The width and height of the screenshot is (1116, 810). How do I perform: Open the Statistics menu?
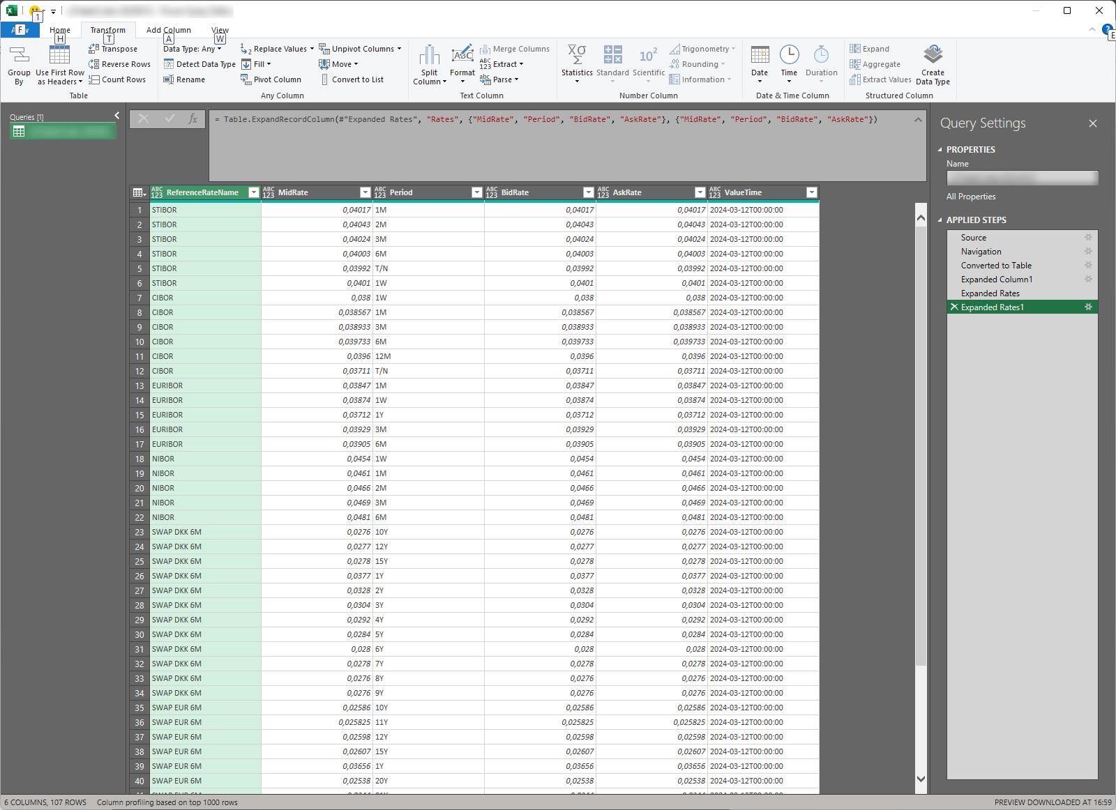pyautogui.click(x=577, y=64)
